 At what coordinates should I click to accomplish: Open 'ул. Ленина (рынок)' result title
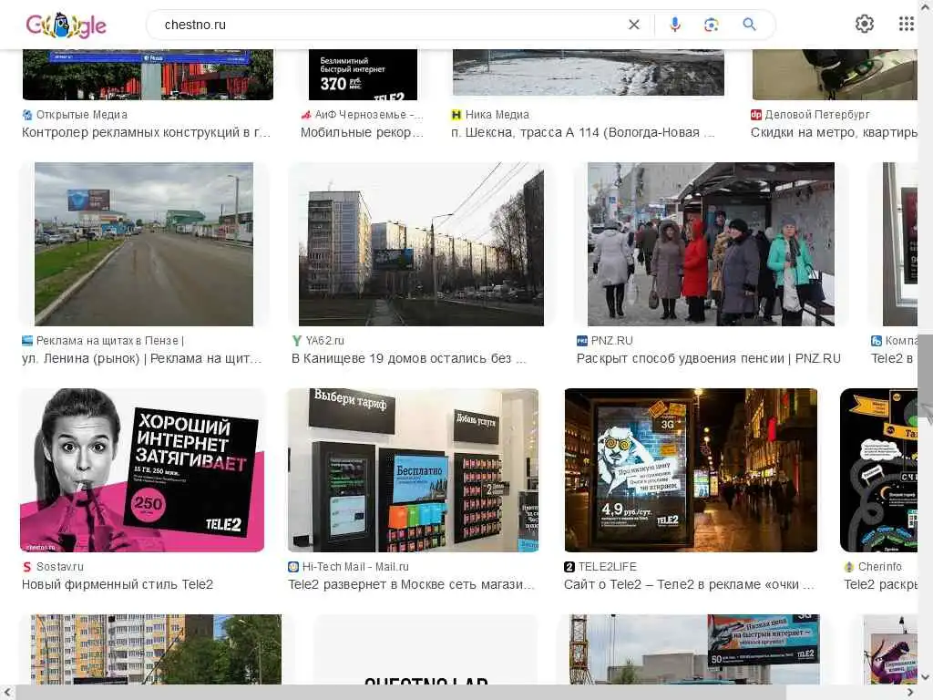(x=141, y=358)
